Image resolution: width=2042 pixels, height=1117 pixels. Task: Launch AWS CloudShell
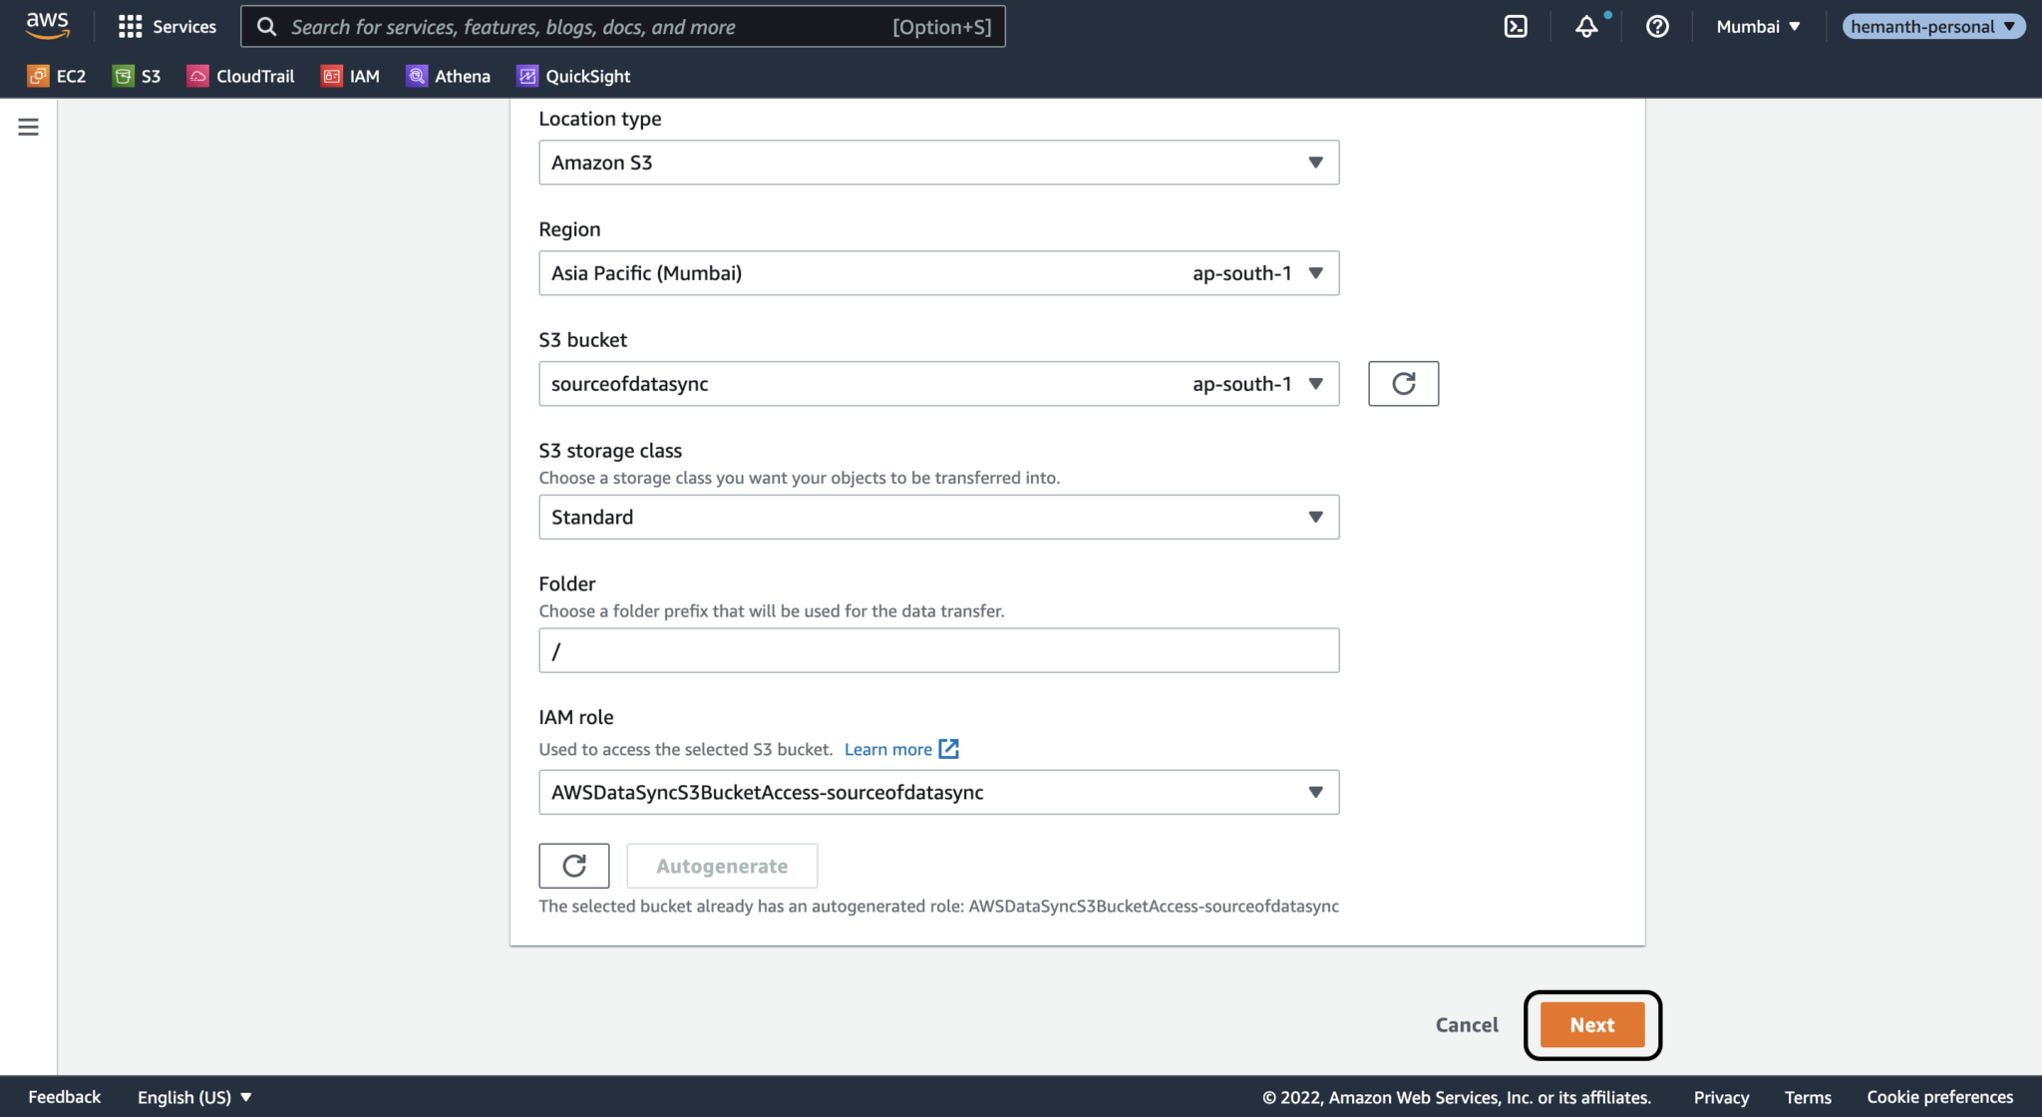point(1517,26)
